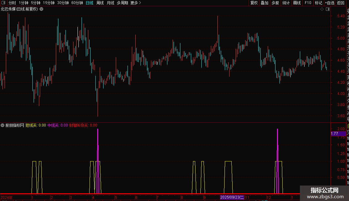Click the 3.60 price axis label
The height and width of the screenshot is (201, 349).
coord(341,116)
